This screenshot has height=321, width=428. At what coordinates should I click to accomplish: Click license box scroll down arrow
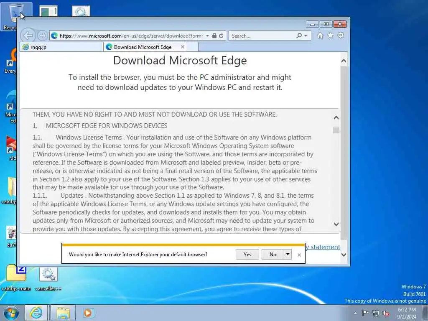tap(336, 224)
